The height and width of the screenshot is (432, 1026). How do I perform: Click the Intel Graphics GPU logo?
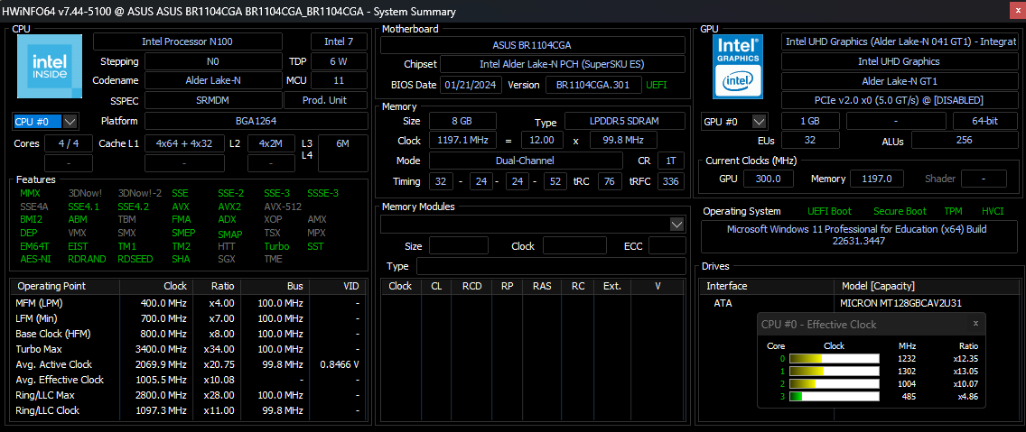pyautogui.click(x=738, y=66)
